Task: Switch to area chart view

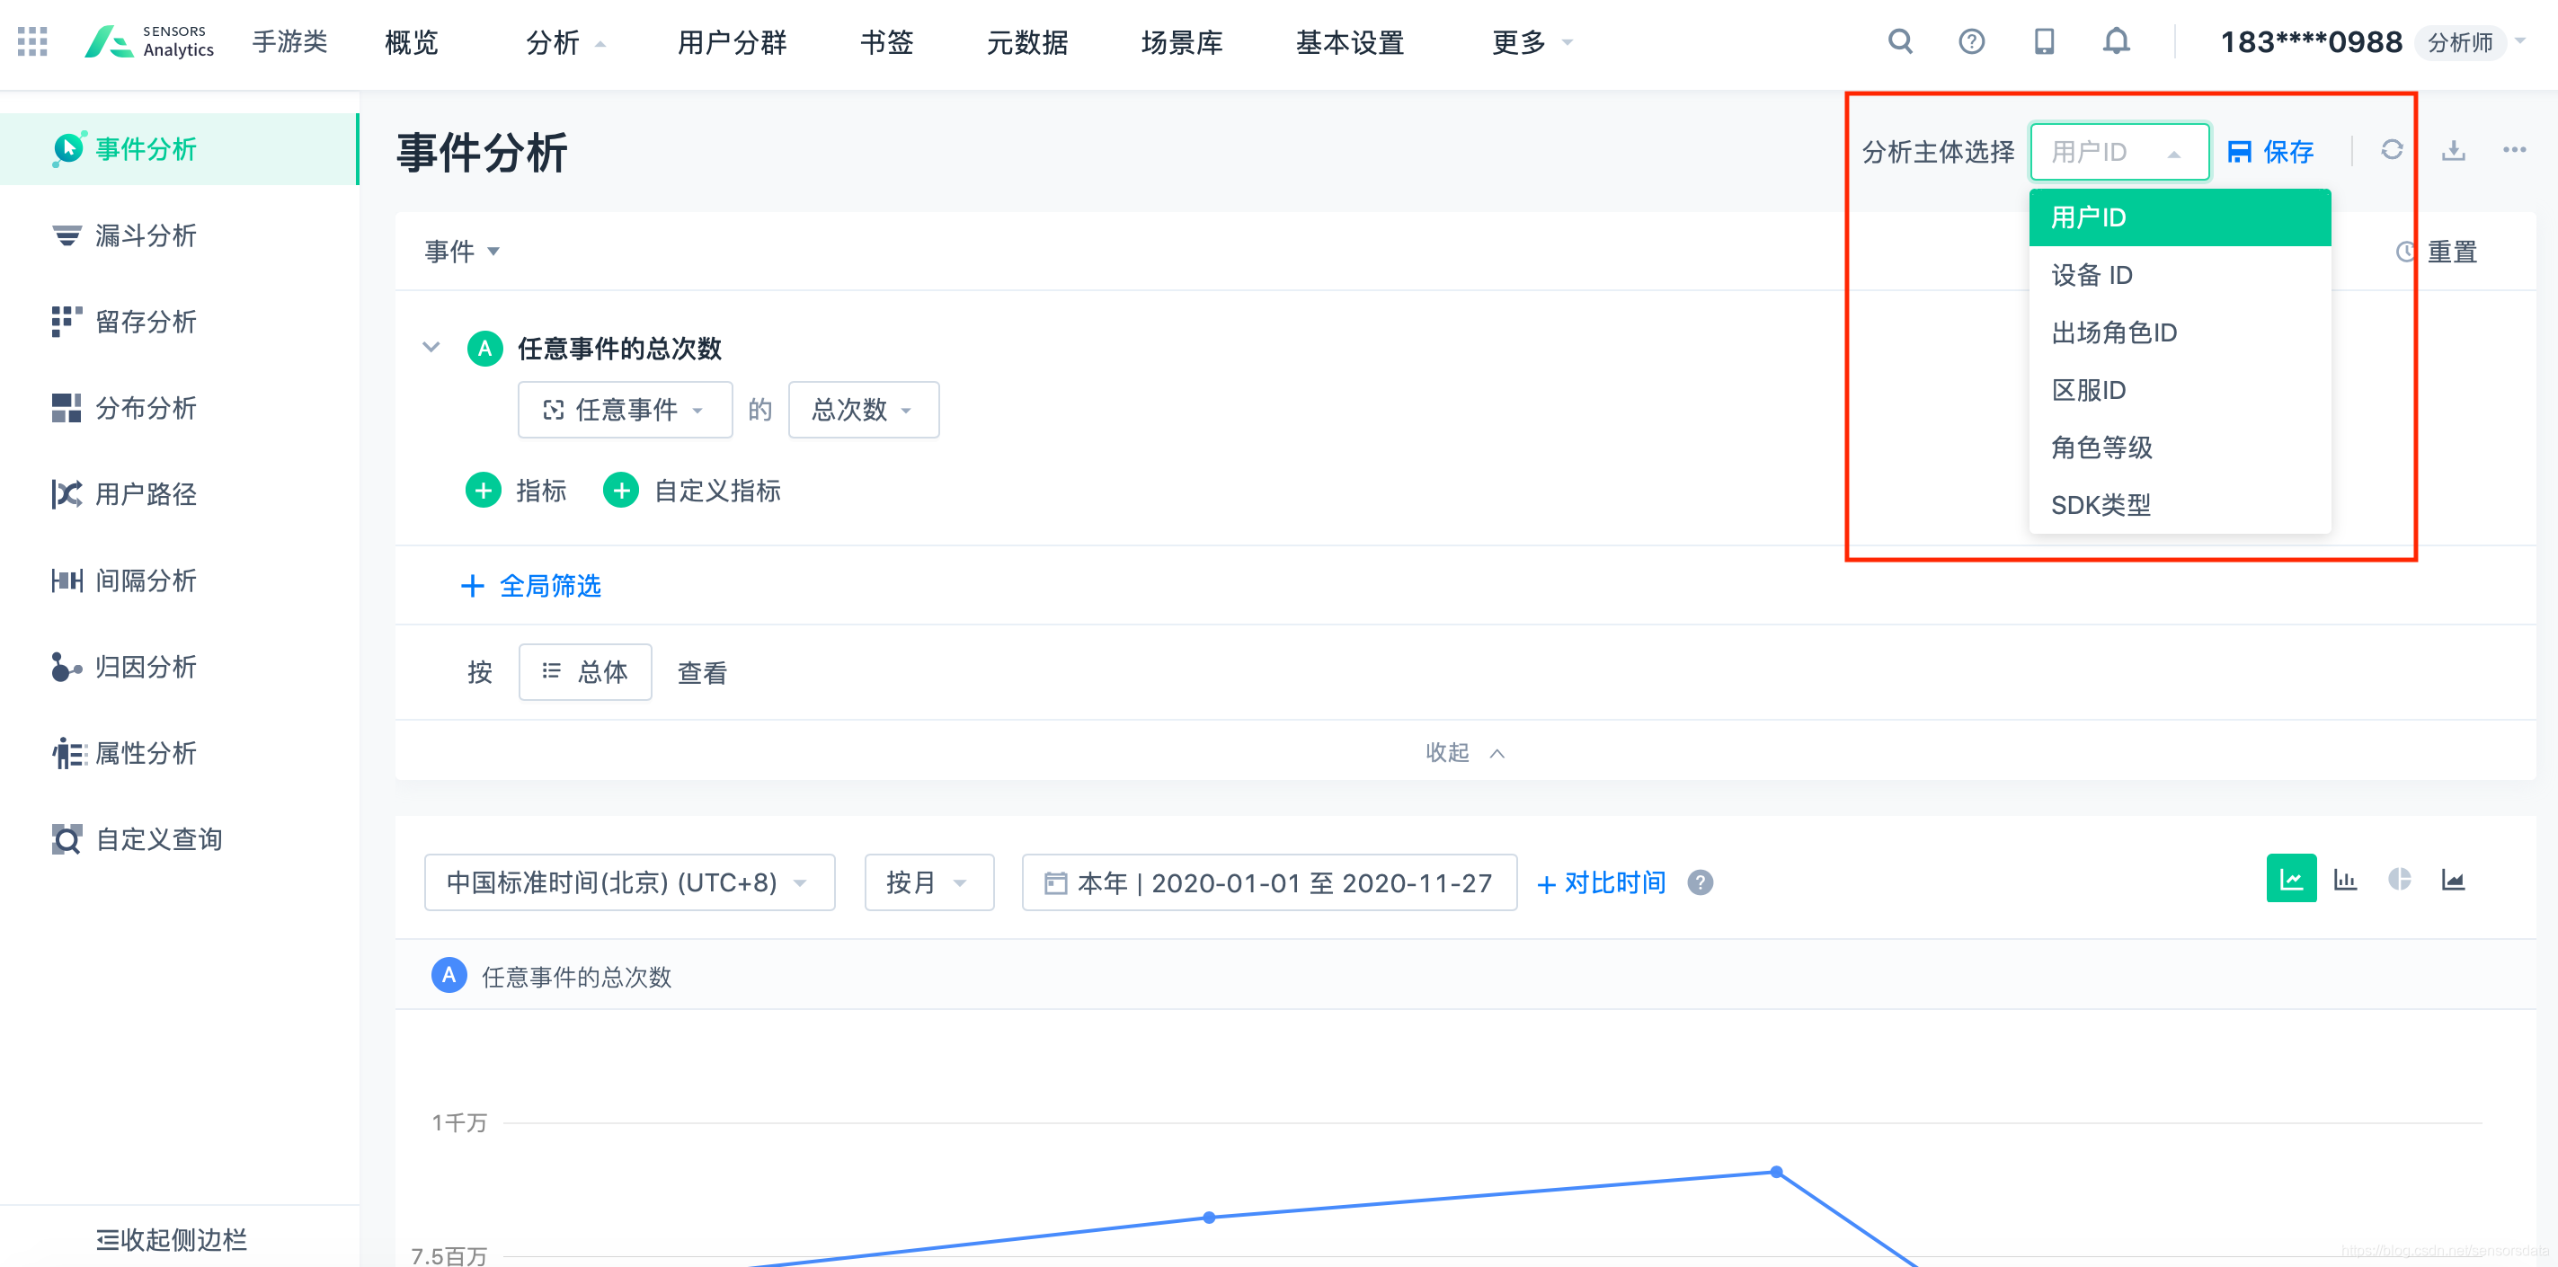Action: 2453,880
